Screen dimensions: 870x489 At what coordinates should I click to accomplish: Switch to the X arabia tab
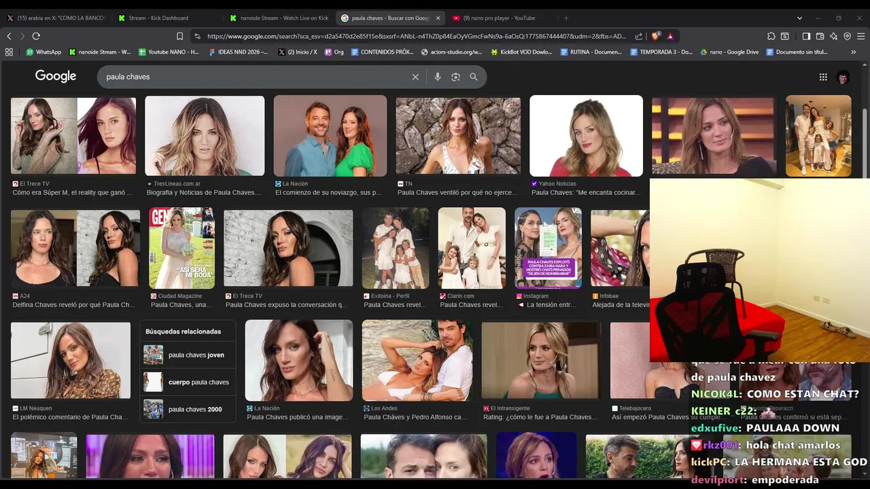pyautogui.click(x=56, y=18)
